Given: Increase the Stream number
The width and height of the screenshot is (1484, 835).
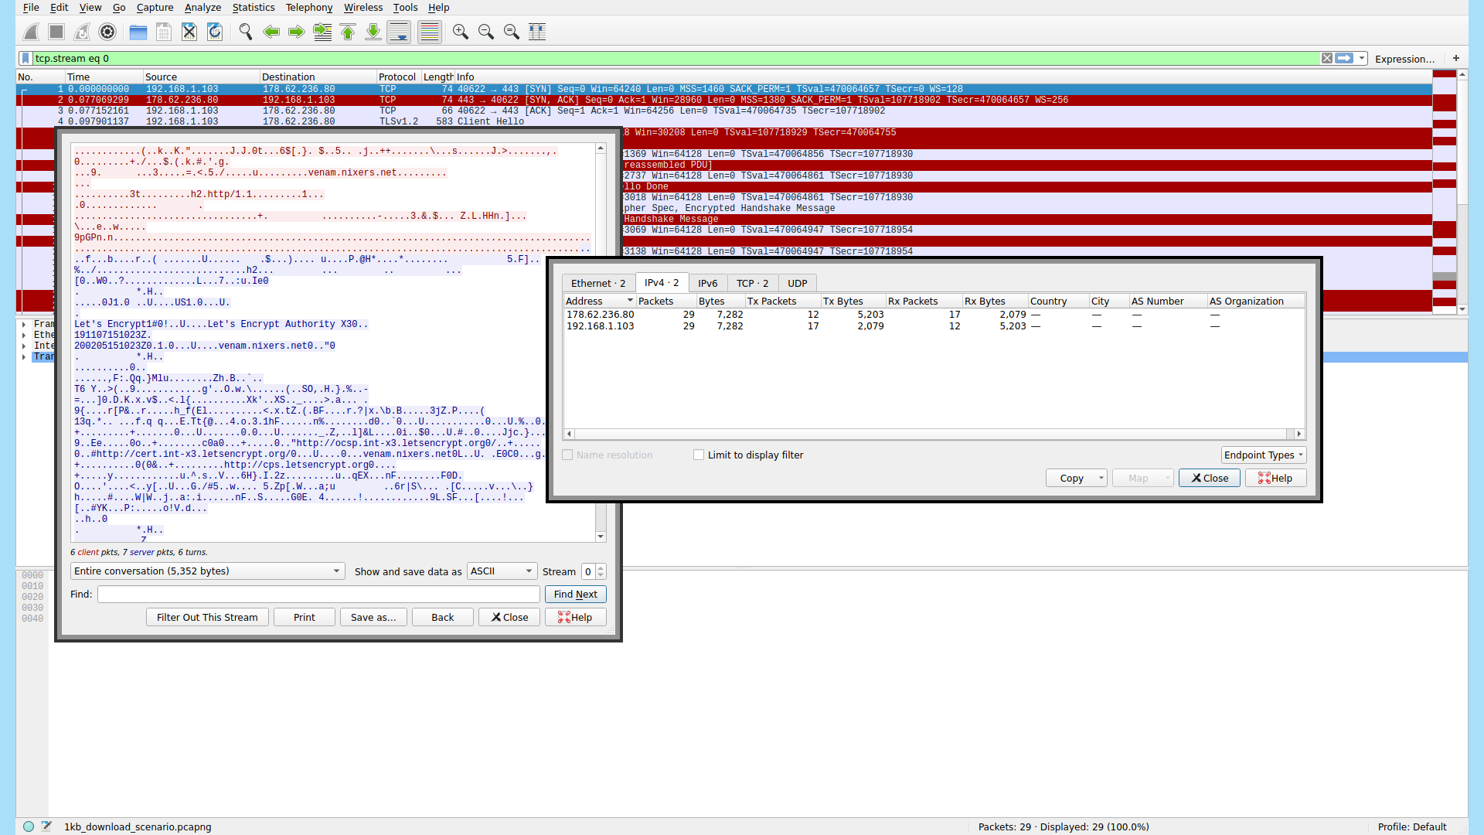Looking at the screenshot, I should tap(601, 567).
